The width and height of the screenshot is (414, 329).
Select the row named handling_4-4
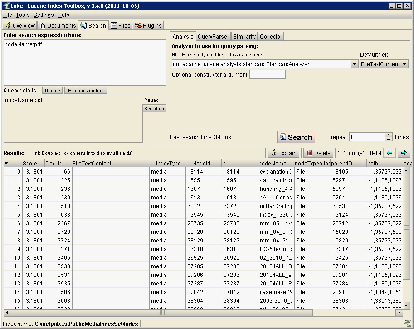(x=203, y=189)
